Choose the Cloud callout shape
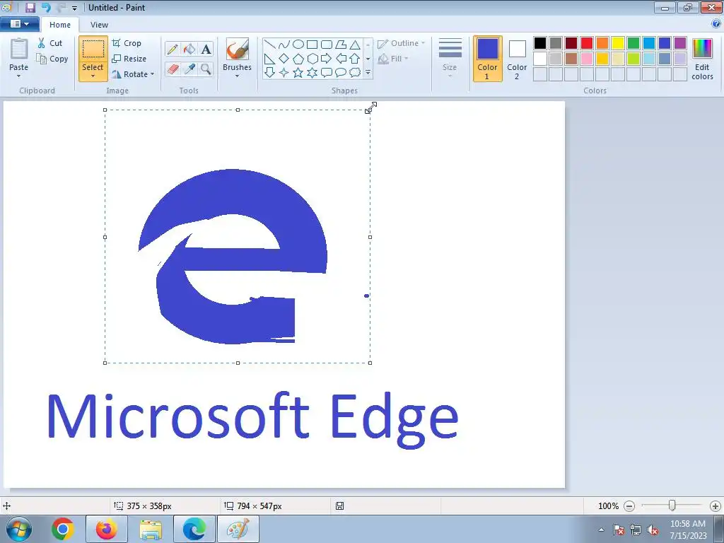Viewport: 724px width, 543px height. click(355, 73)
